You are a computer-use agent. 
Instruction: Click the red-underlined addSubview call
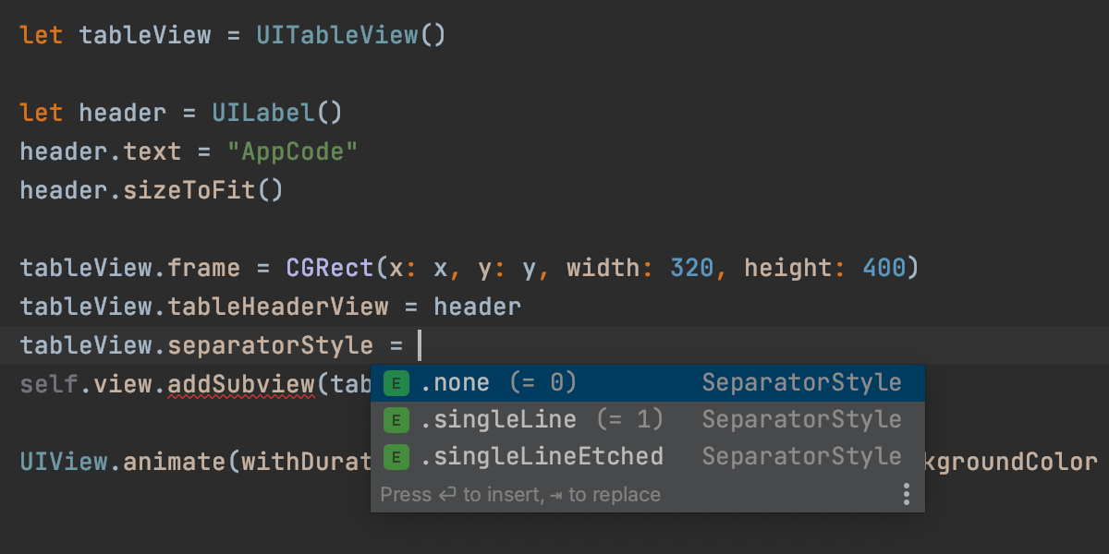[x=241, y=383]
